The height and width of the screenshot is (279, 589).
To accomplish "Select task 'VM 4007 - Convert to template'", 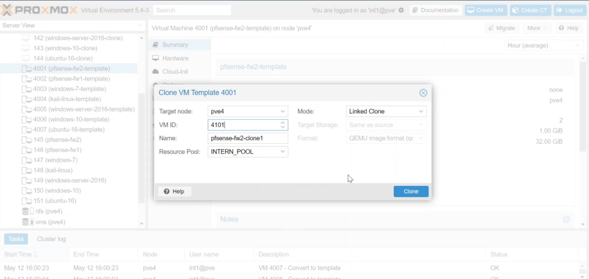I will [291, 268].
